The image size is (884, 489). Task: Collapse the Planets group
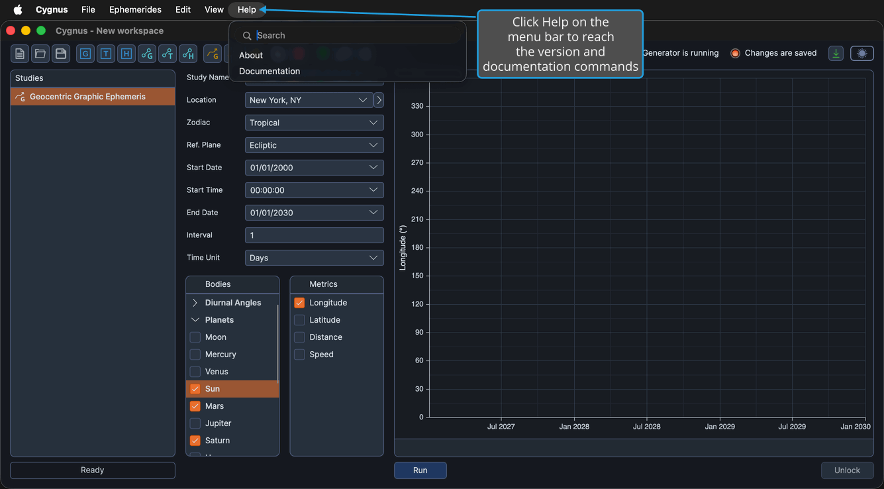[x=195, y=320]
